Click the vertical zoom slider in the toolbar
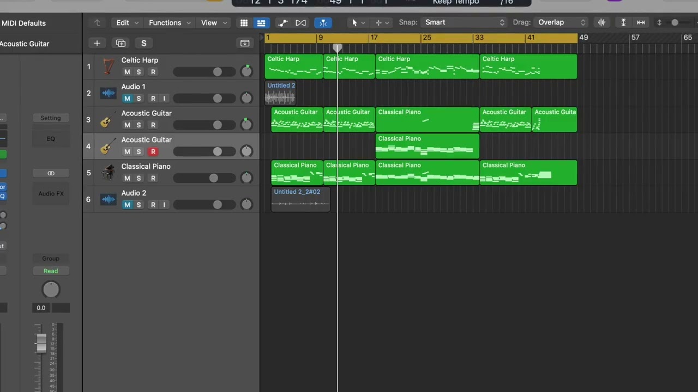Image resolution: width=698 pixels, height=392 pixels. [x=675, y=22]
